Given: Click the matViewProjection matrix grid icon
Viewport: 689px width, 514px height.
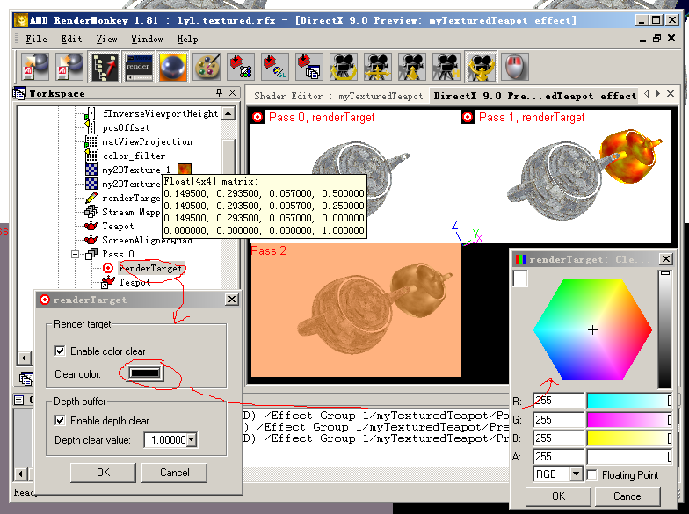Looking at the screenshot, I should pyautogui.click(x=91, y=141).
